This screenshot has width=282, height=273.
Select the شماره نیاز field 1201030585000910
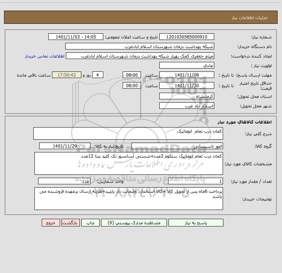[187, 37]
